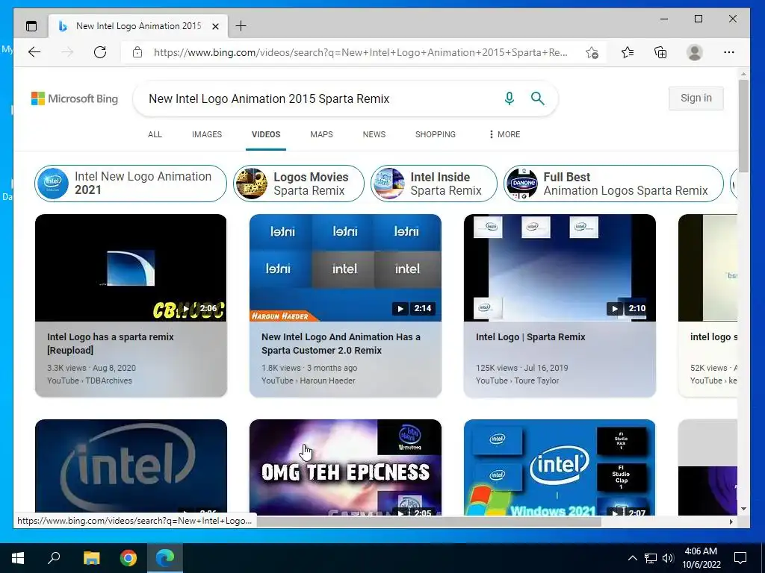Screen dimensions: 765x573
Task: Select the VIDEOS tab
Action: 266,134
